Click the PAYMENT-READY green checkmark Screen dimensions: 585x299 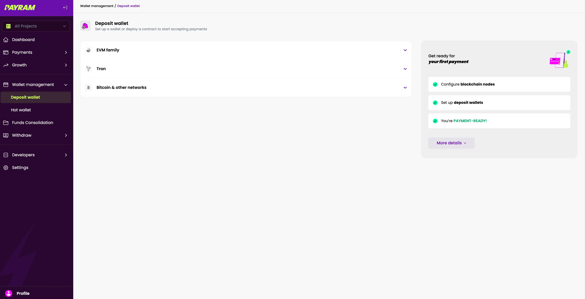coord(435,121)
